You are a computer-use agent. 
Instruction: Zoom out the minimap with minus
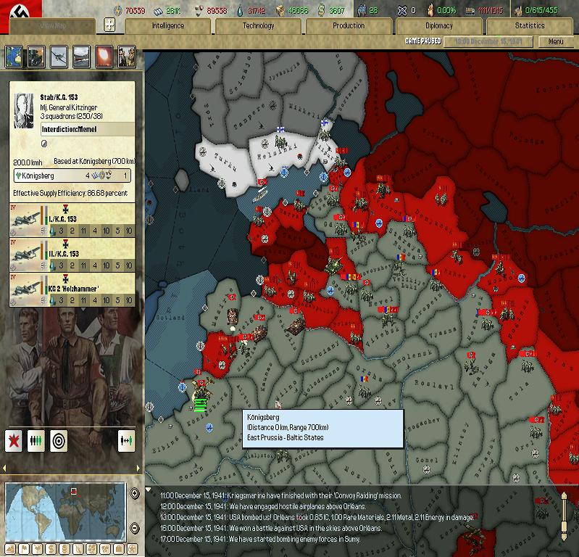[x=134, y=527]
